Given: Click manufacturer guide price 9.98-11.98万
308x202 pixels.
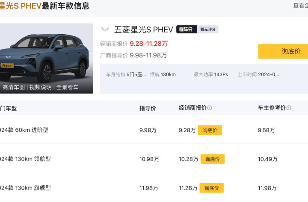Looking at the screenshot, I should coord(148,55).
